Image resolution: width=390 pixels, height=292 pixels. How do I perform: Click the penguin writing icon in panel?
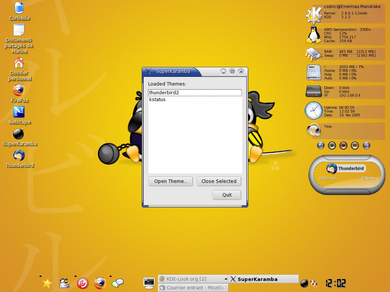tap(65, 283)
